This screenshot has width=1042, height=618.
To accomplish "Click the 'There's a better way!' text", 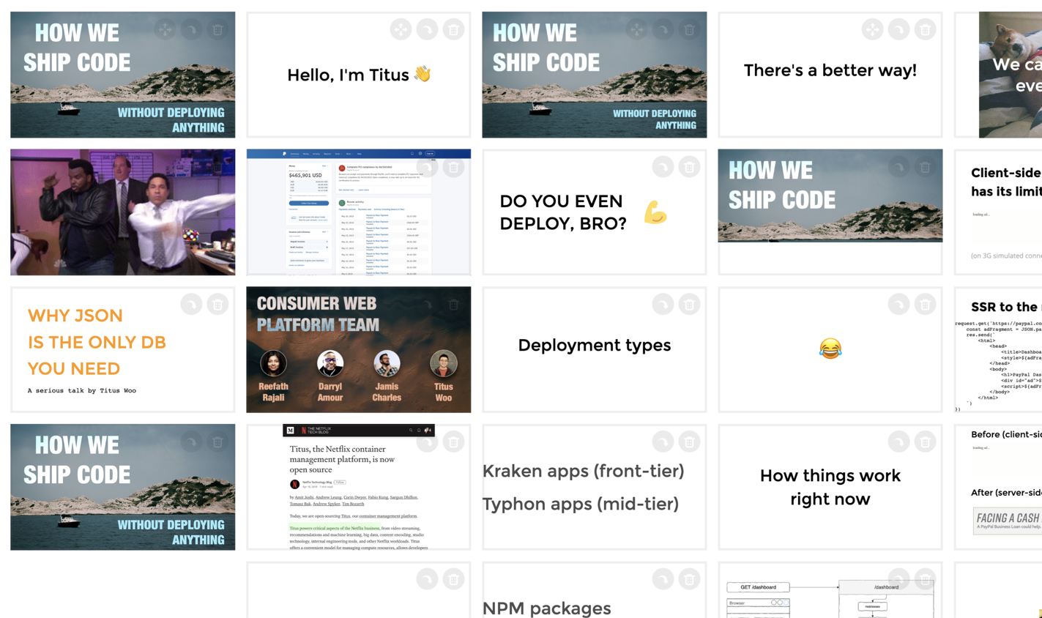I will click(x=830, y=70).
